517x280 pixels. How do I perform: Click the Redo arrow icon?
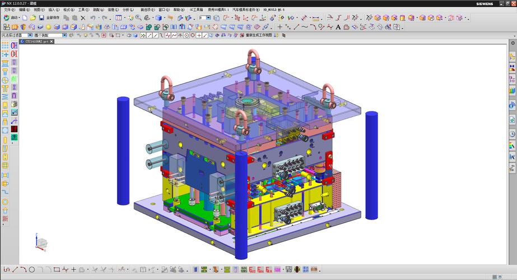[x=105, y=18]
